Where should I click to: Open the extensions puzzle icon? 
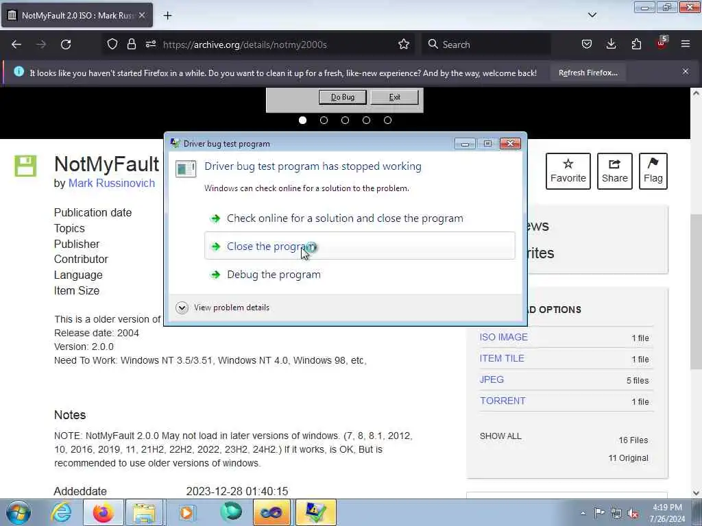click(636, 45)
